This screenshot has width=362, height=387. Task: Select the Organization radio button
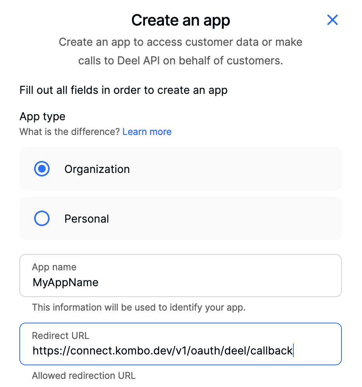tap(42, 169)
